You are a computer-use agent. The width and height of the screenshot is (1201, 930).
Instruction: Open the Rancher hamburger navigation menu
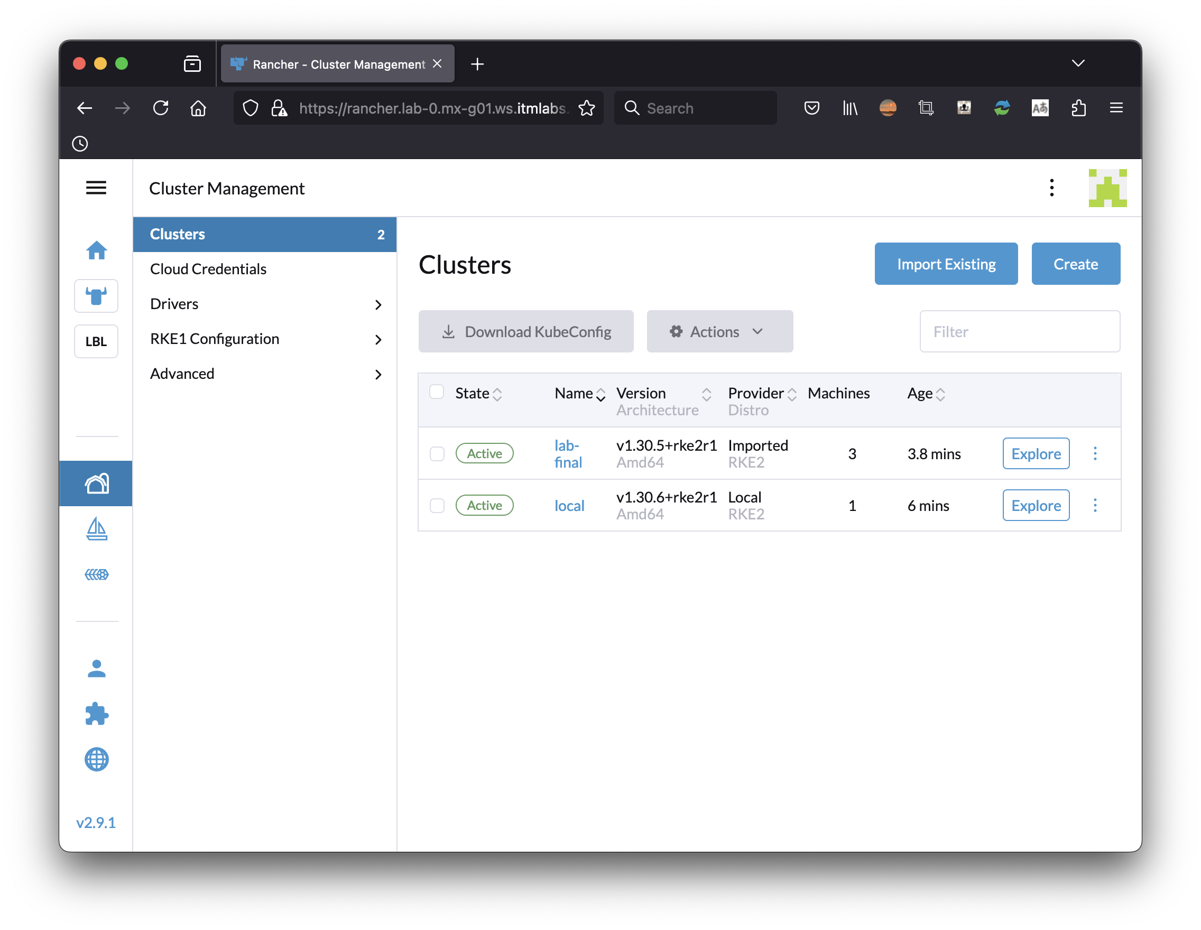pyautogui.click(x=96, y=188)
